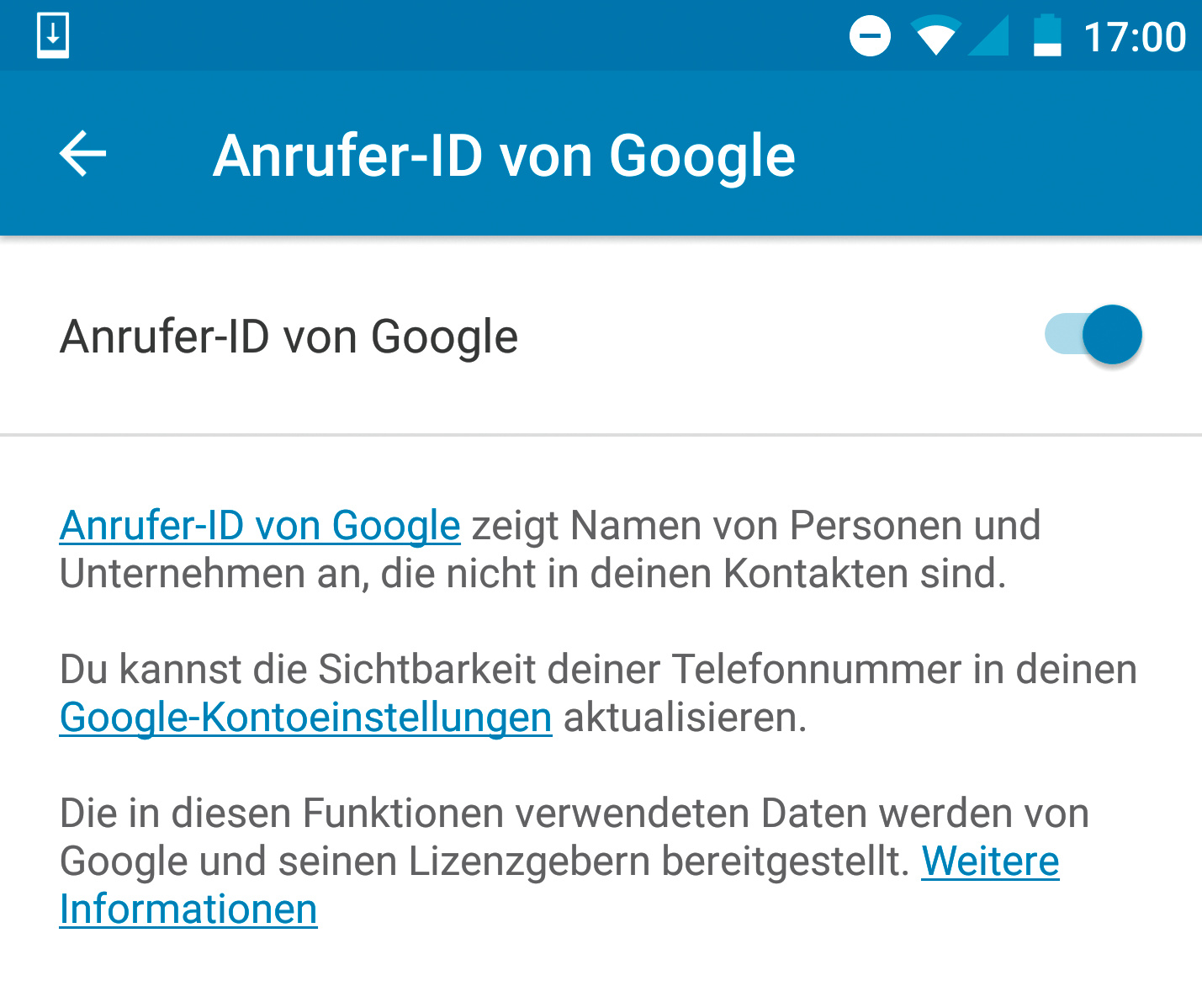Tap the divider line below the setting
The image size is (1202, 1002).
[x=601, y=435]
